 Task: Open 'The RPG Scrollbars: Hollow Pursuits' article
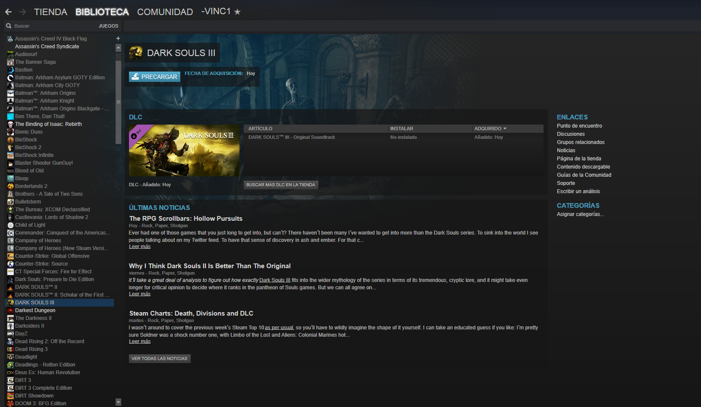click(x=186, y=219)
